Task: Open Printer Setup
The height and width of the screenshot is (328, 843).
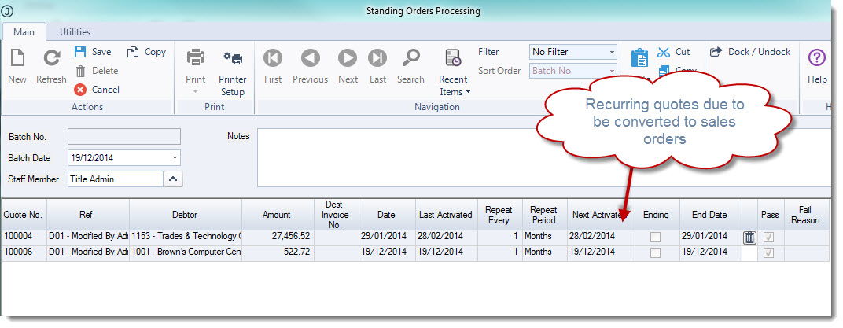Action: (x=233, y=73)
